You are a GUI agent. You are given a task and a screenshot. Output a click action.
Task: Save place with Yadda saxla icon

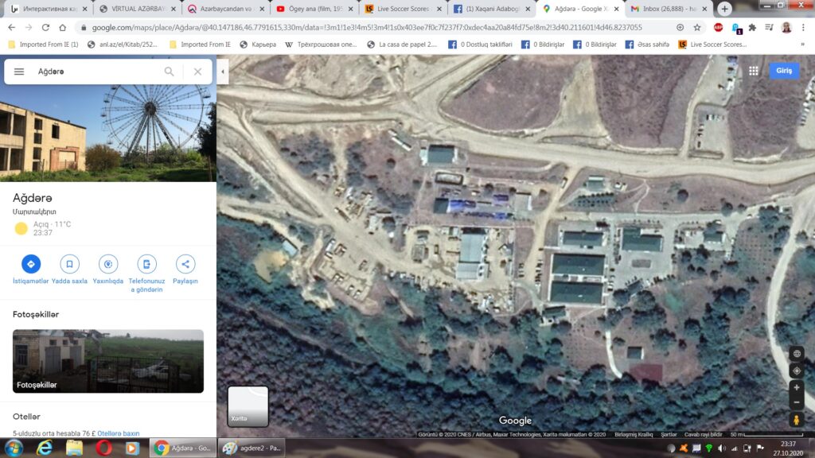[x=69, y=264]
